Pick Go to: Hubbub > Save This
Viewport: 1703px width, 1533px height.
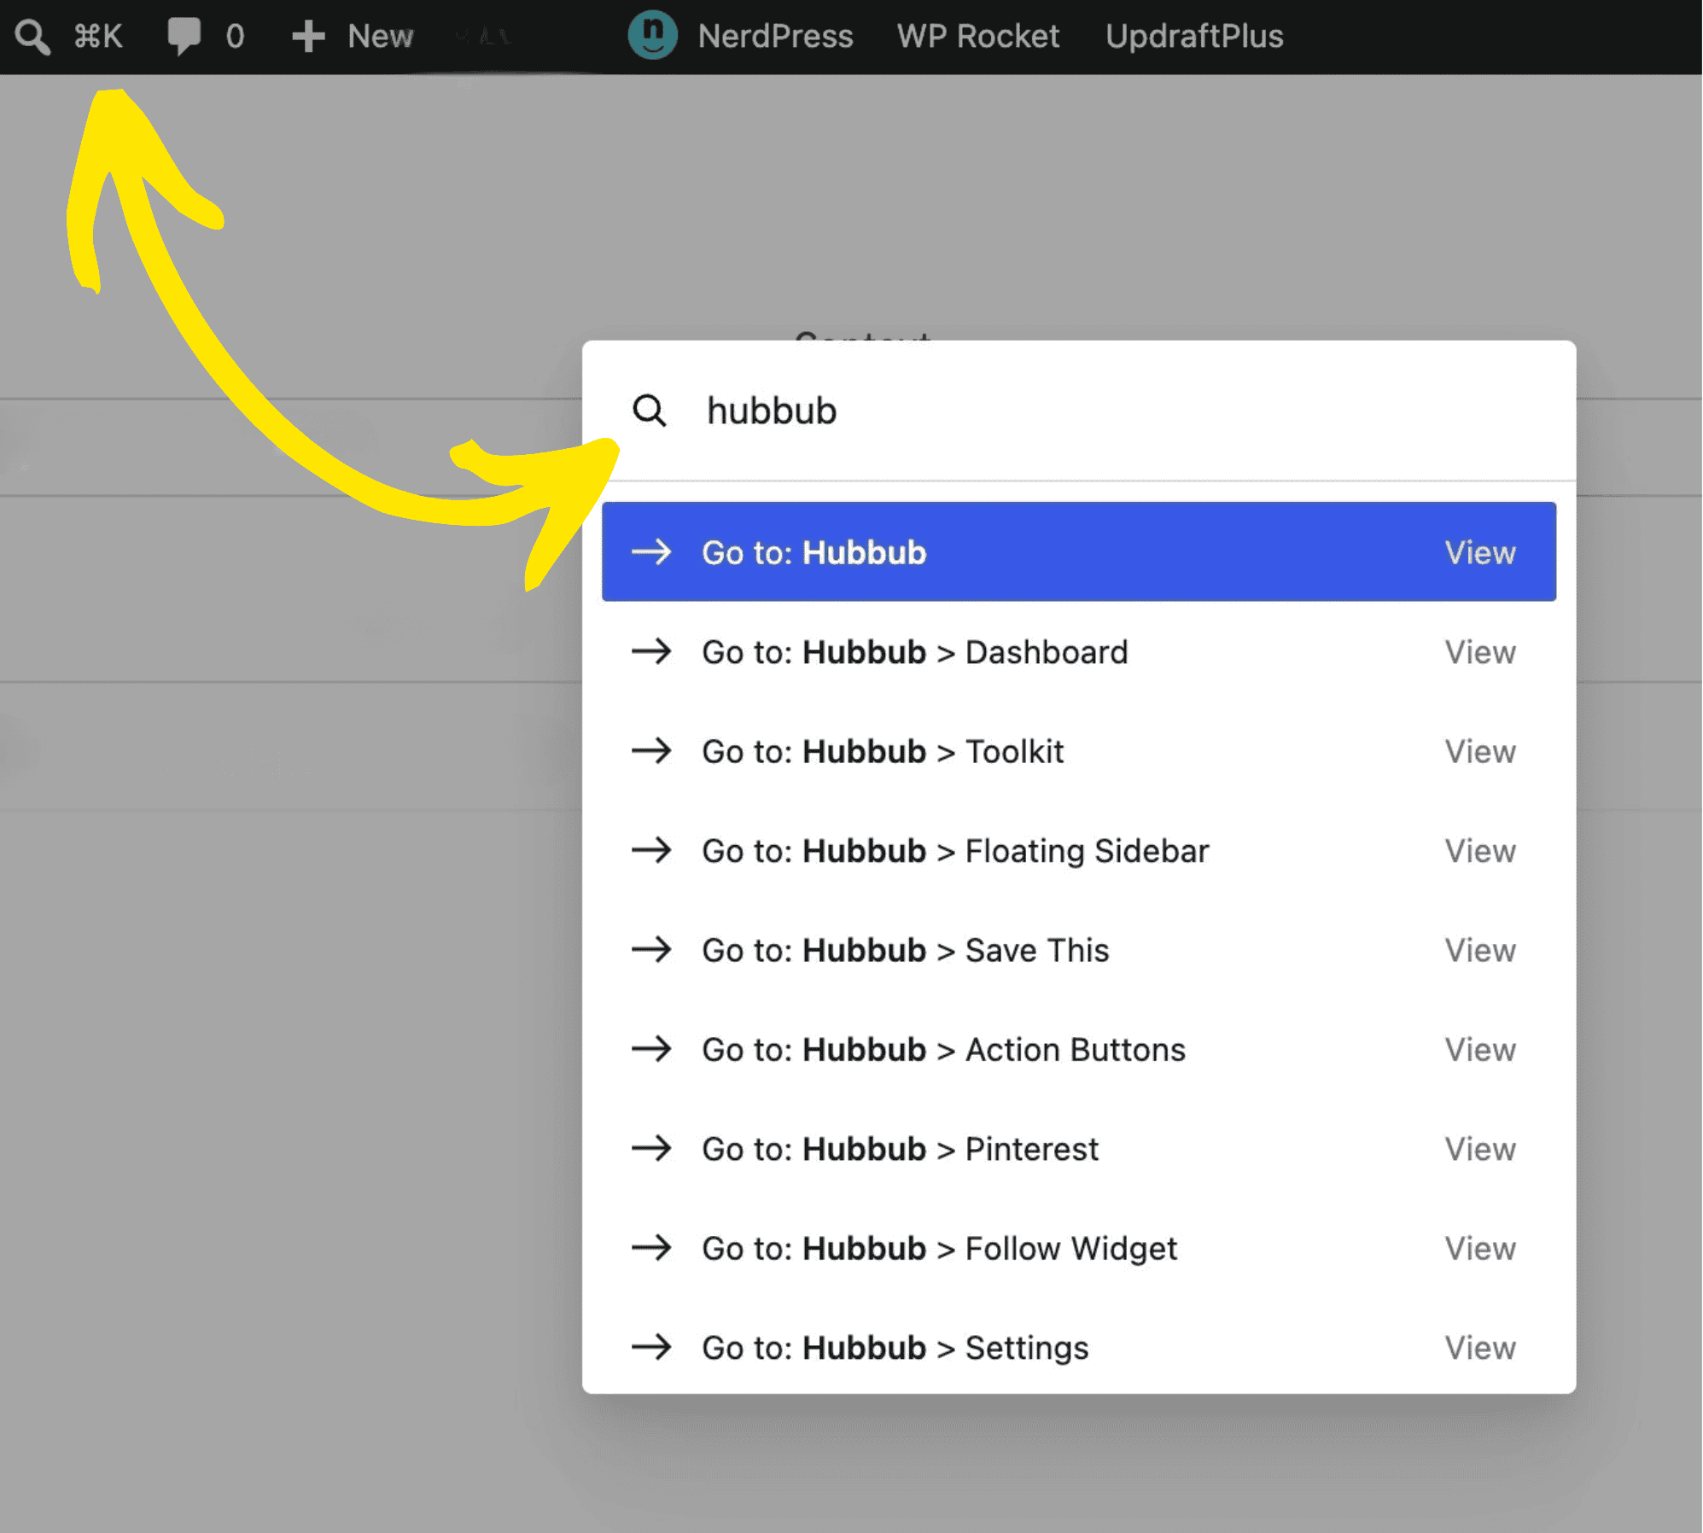(x=1079, y=950)
